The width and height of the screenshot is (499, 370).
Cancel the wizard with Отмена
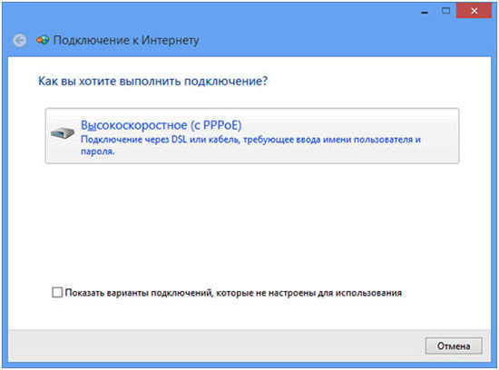click(x=454, y=346)
